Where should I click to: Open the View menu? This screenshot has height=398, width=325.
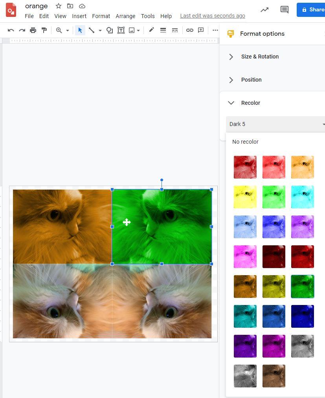tap(60, 16)
